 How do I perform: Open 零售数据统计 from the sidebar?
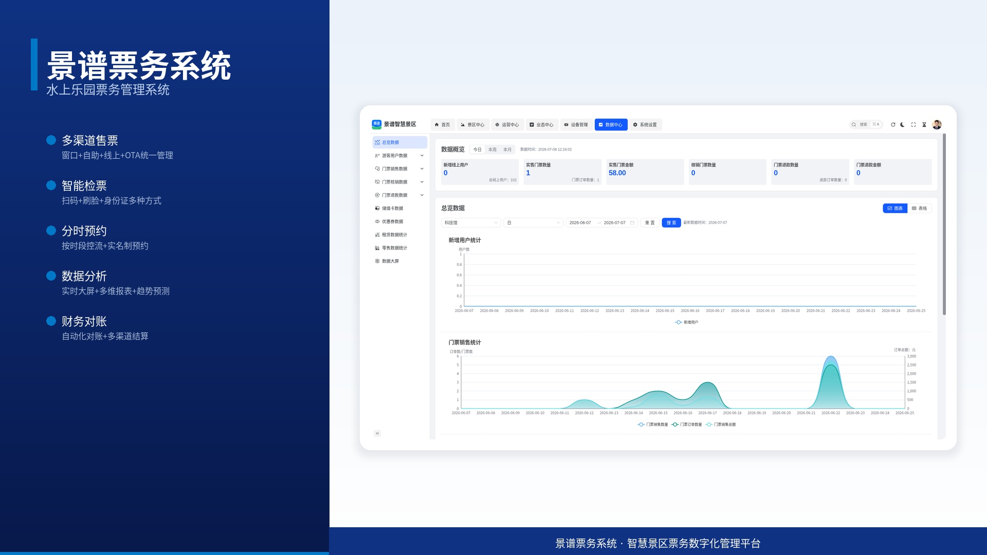[x=400, y=248]
